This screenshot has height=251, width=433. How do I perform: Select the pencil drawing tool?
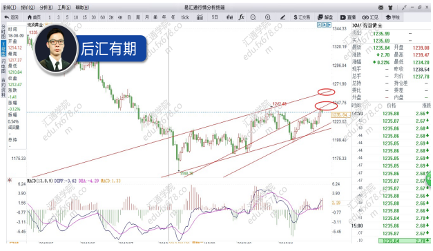(282, 17)
